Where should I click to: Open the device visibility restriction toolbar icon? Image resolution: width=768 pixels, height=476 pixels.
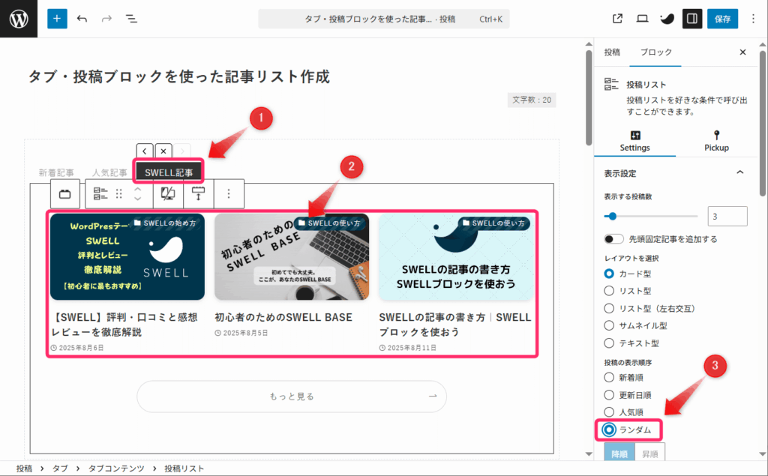[168, 194]
